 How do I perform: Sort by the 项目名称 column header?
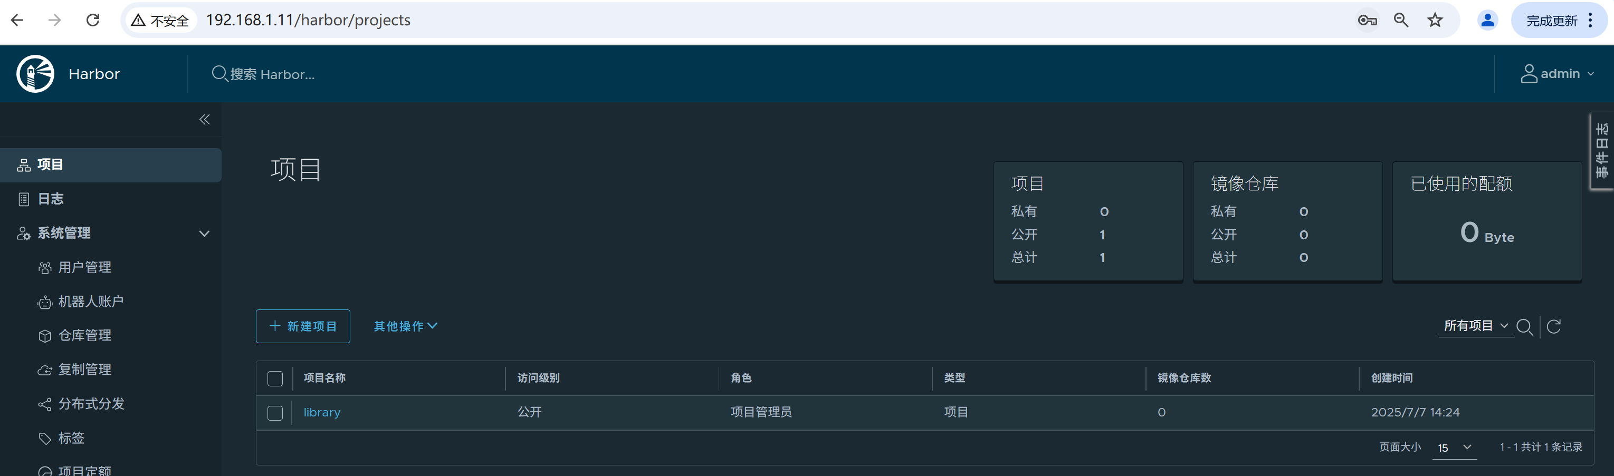click(324, 377)
